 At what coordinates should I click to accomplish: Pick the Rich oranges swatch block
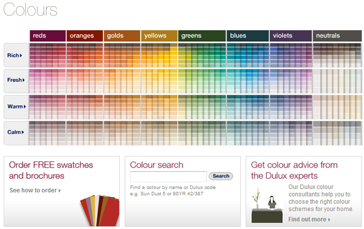[x=85, y=55]
